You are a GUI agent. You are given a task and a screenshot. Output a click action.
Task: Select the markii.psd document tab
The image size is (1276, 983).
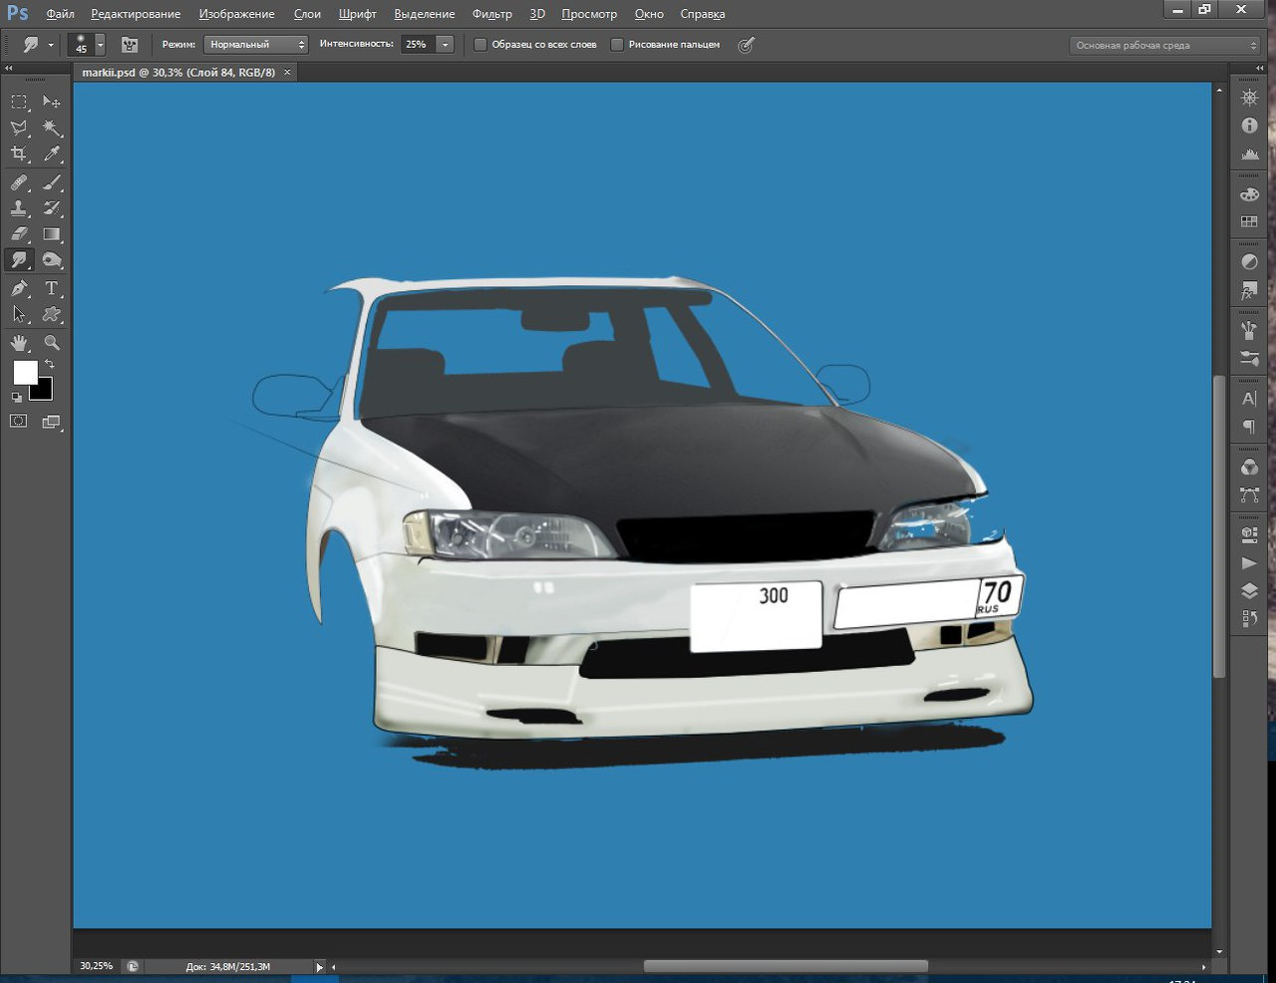coord(178,73)
